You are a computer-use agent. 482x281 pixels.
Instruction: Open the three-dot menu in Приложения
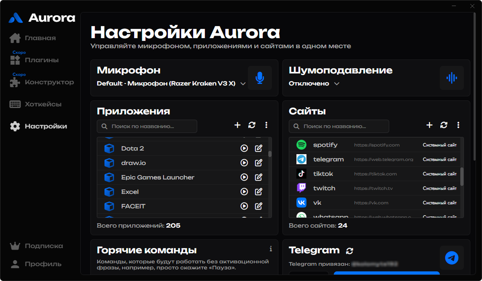pyautogui.click(x=266, y=125)
